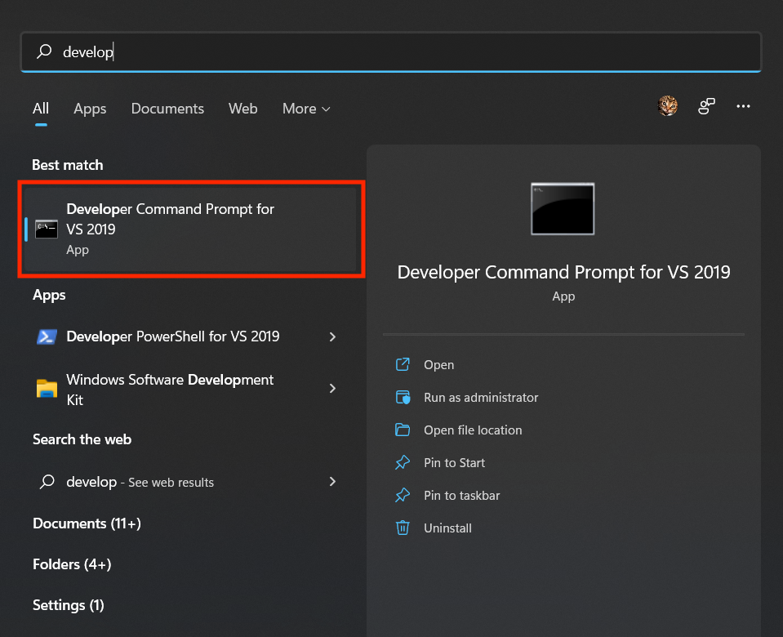Choose Open file location

[x=473, y=430]
